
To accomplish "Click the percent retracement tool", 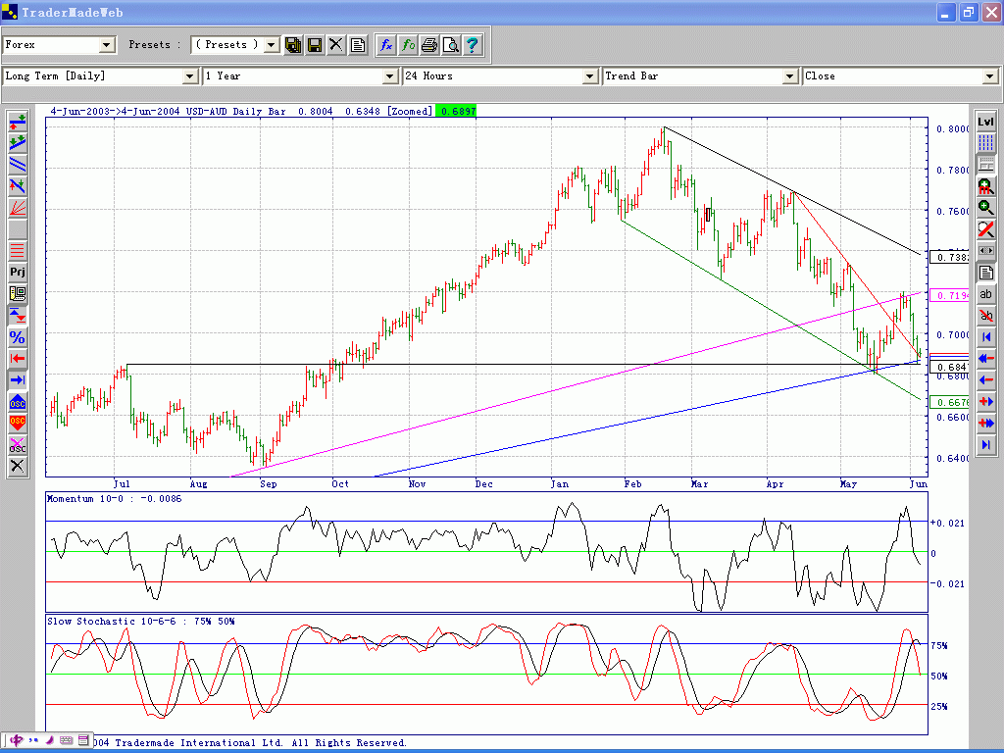I will (18, 336).
